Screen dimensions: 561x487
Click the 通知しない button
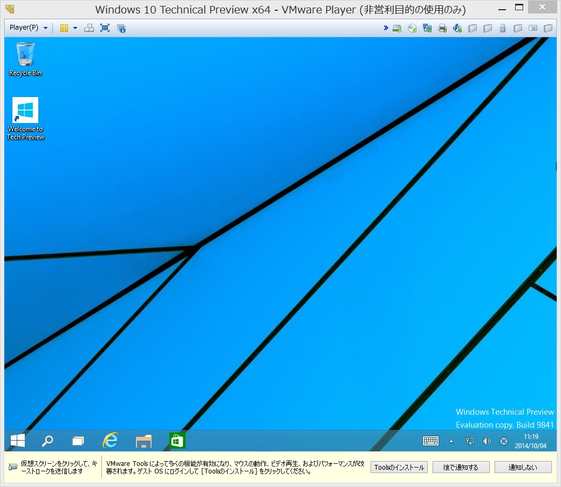coord(523,468)
